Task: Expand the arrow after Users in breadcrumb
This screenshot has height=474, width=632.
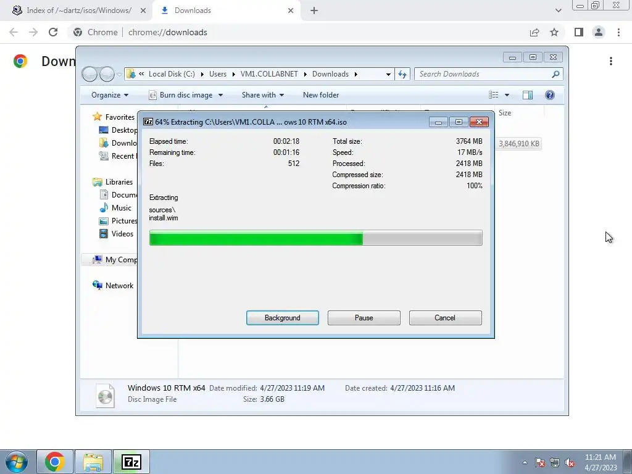Action: 233,74
